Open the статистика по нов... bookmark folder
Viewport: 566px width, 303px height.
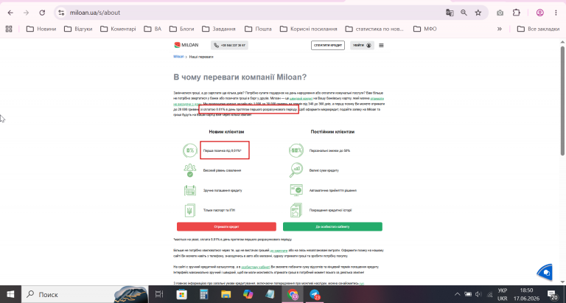[x=374, y=29]
